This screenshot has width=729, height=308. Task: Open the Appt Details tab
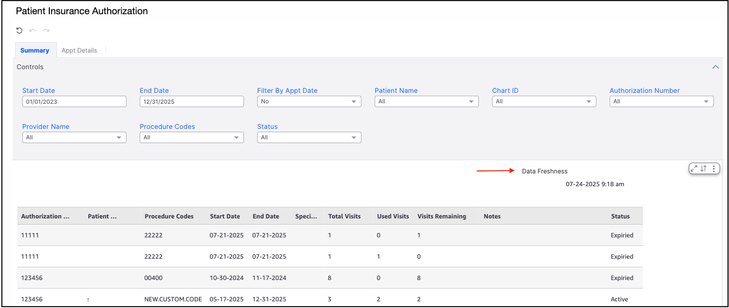point(79,50)
